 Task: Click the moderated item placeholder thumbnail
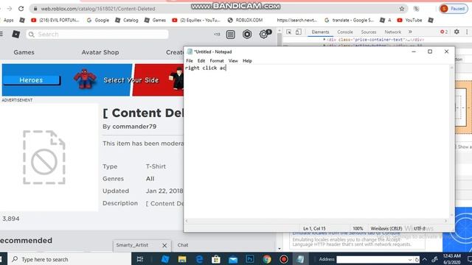click(x=44, y=157)
